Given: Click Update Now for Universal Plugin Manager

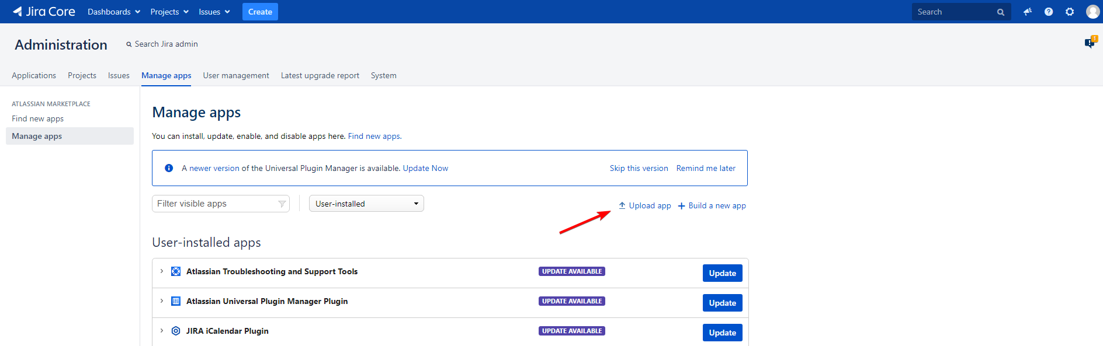Looking at the screenshot, I should point(425,168).
